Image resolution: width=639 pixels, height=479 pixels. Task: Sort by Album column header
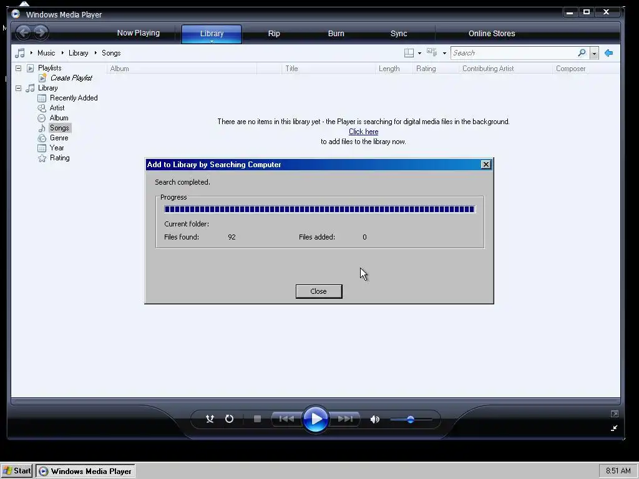pyautogui.click(x=182, y=69)
